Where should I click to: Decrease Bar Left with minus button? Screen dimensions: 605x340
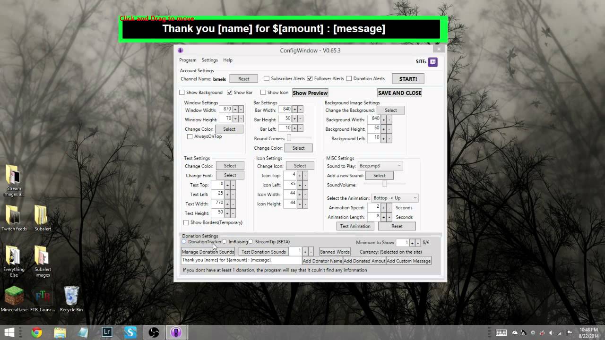[x=300, y=128]
